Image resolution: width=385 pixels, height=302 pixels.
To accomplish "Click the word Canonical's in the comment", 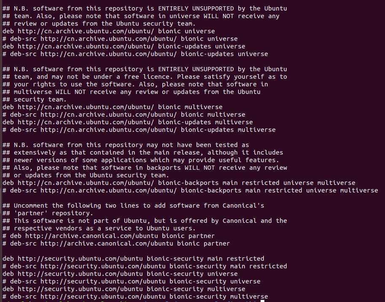I will pyautogui.click(x=243, y=206).
